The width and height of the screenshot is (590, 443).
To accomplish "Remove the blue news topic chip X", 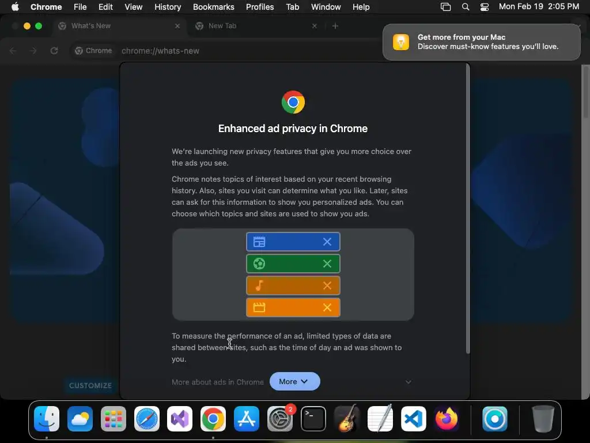I will click(327, 242).
